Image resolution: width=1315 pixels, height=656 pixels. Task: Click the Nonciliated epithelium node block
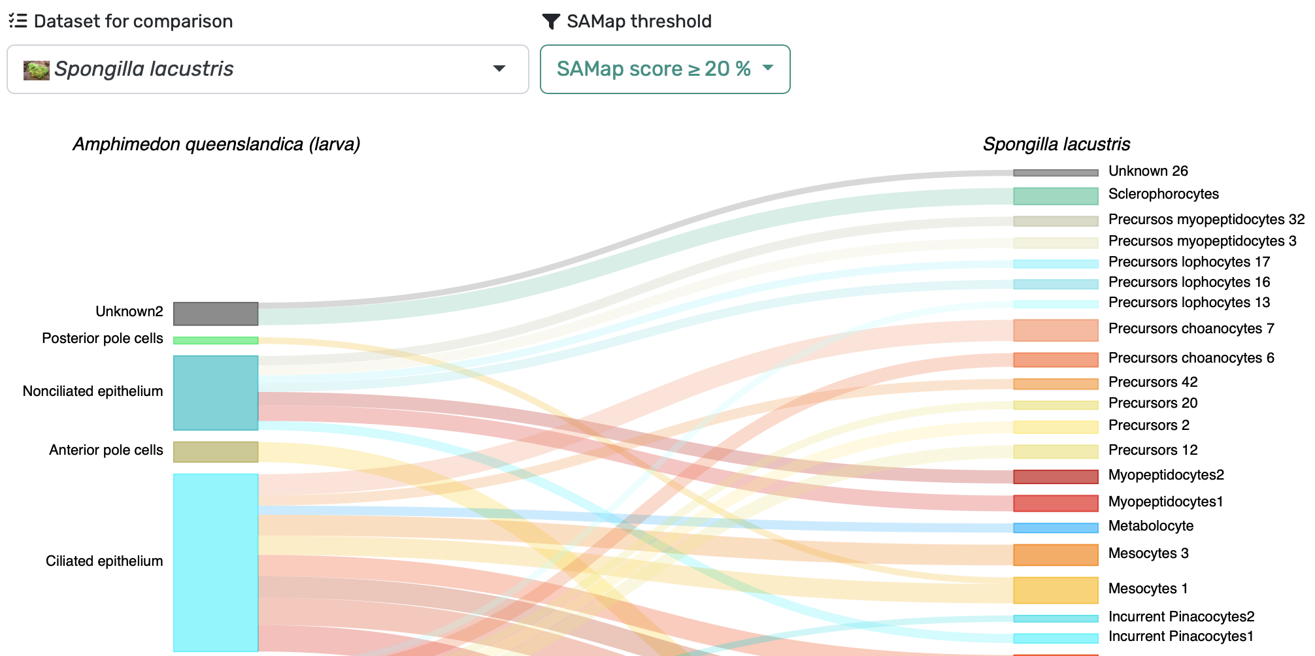tap(216, 393)
